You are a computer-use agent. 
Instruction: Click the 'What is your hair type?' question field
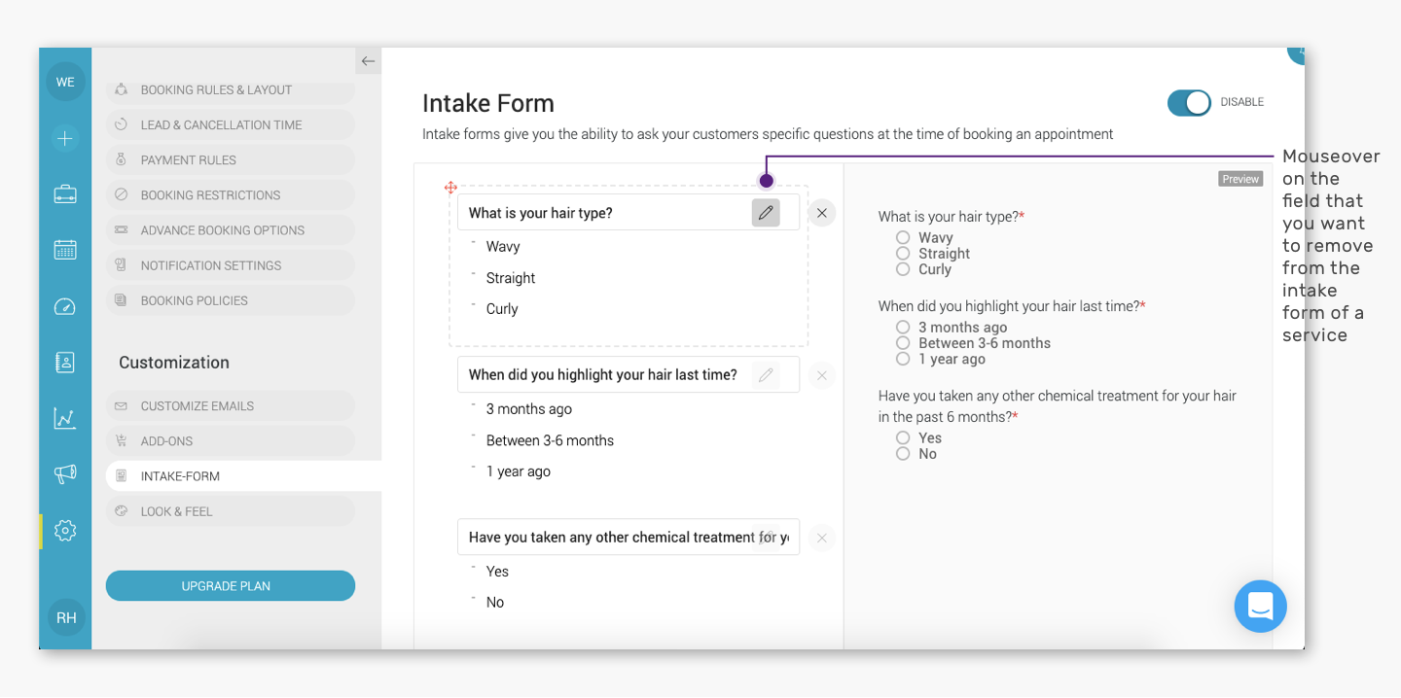(629, 213)
